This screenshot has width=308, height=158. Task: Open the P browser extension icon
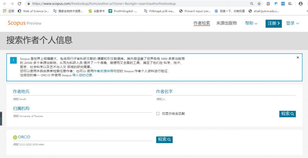(276, 3)
